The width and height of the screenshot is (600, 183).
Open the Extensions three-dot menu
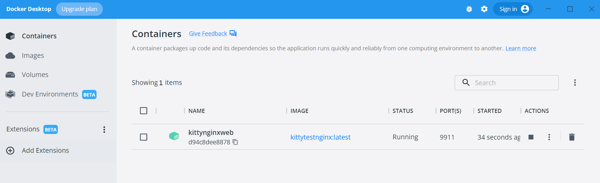pyautogui.click(x=104, y=130)
